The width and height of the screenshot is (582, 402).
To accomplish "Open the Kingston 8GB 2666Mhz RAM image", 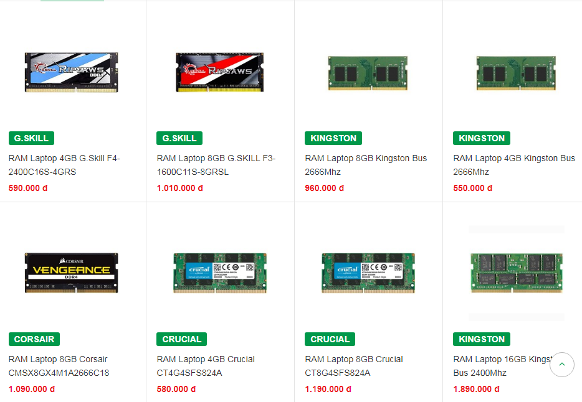I will (368, 73).
